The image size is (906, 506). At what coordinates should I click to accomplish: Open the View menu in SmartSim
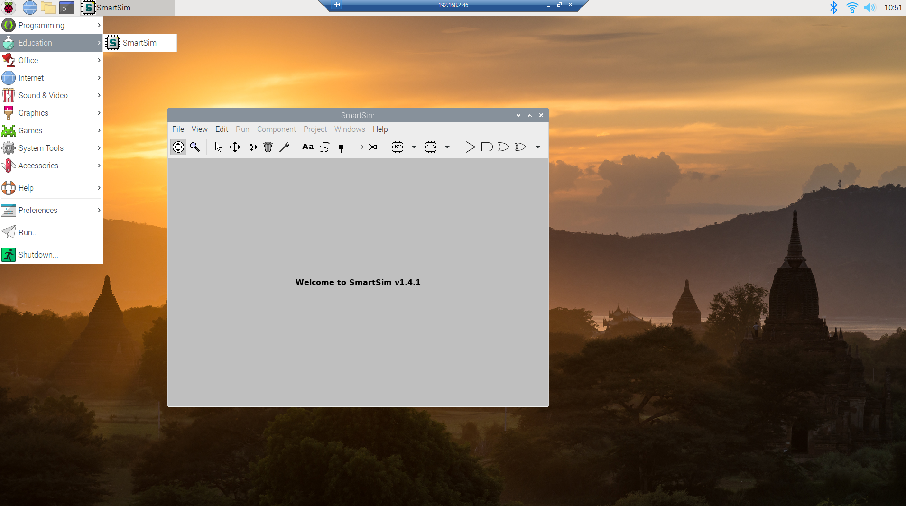[200, 129]
